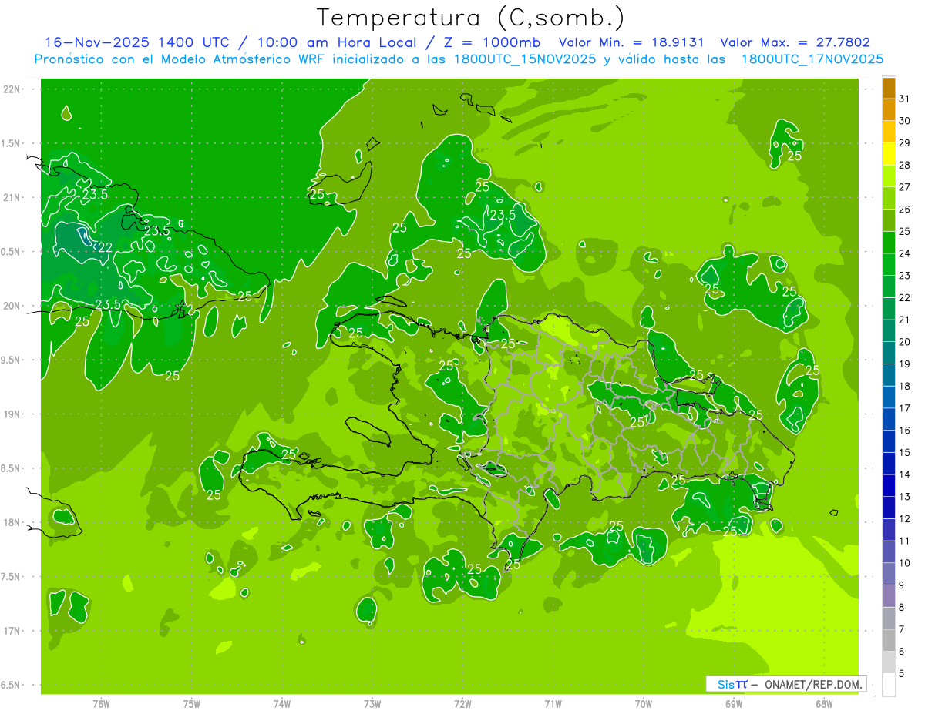Click the "22" contour label on the map

pos(105,247)
